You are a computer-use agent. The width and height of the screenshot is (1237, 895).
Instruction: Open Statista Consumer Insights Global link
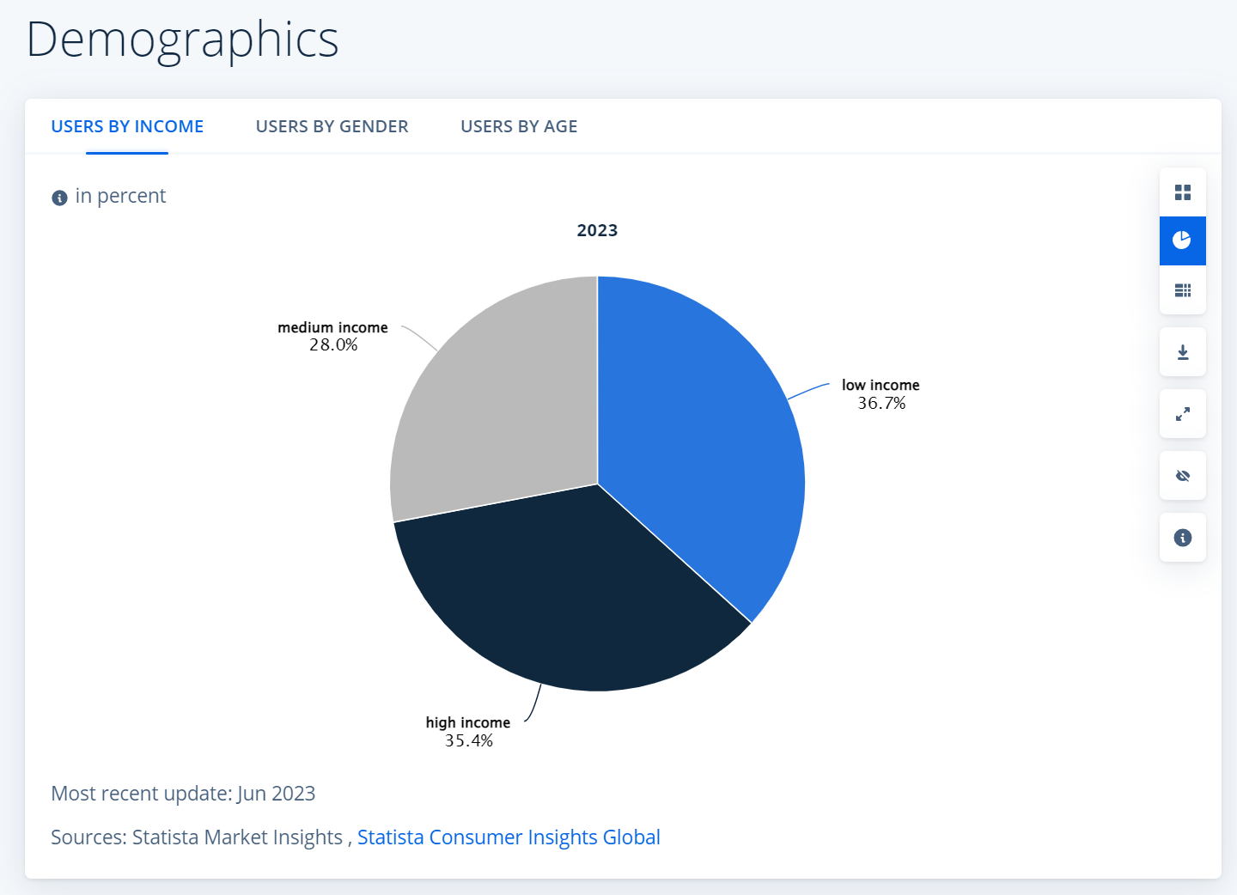509,837
